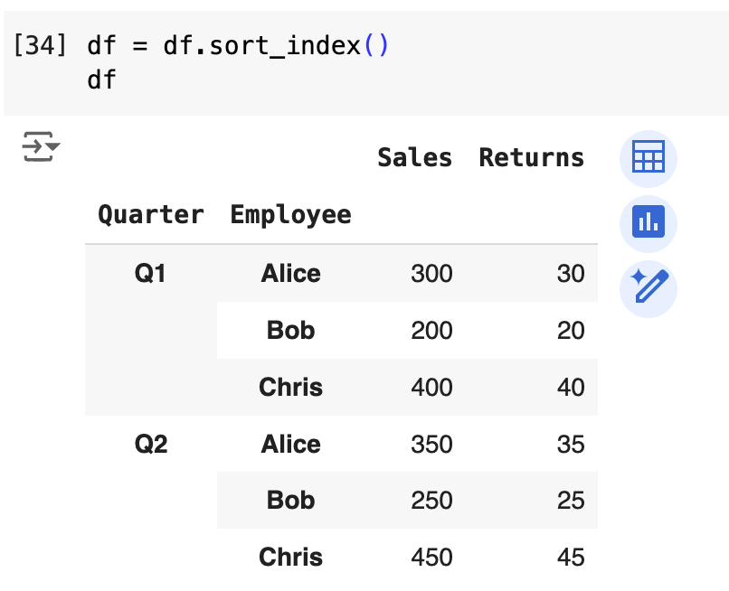Select the Employee index header
The width and height of the screenshot is (729, 591).
(290, 215)
